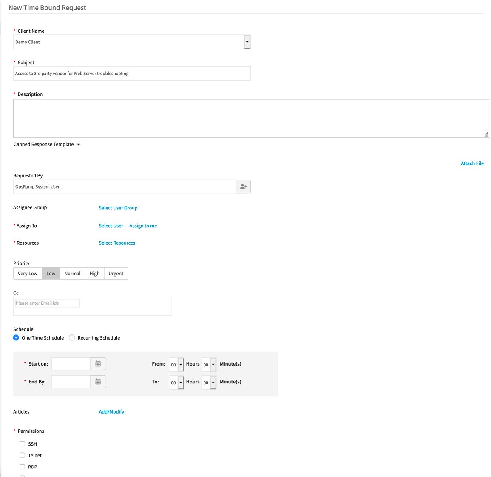
Task: Expand the Canned Response Template menu
Action: pyautogui.click(x=79, y=144)
